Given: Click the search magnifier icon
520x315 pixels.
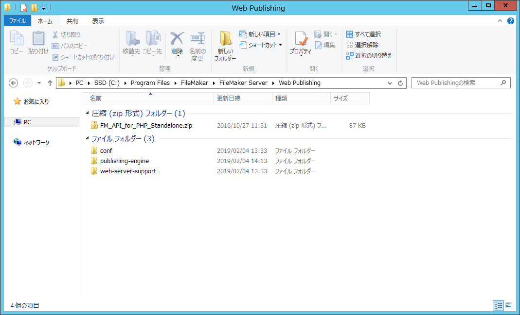Looking at the screenshot, I should pos(503,83).
